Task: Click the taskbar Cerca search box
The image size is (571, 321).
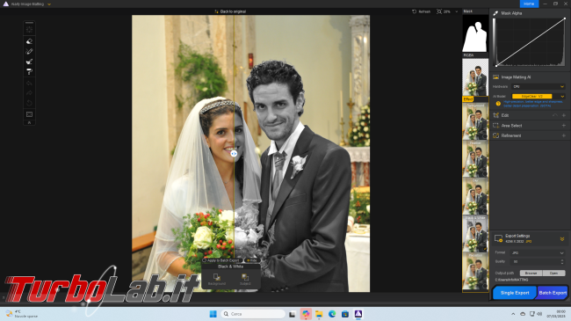Action: tap(254, 314)
